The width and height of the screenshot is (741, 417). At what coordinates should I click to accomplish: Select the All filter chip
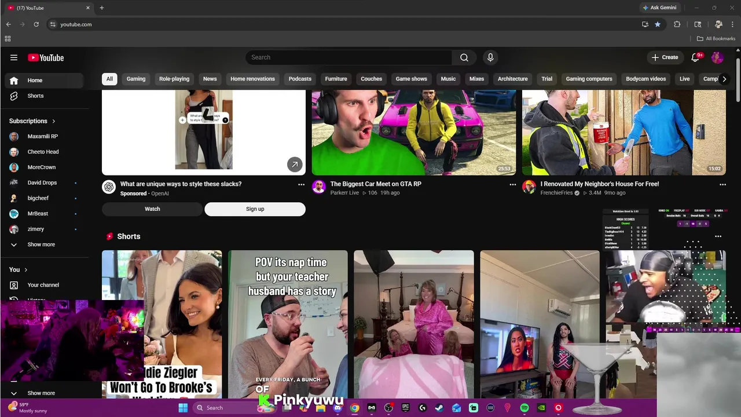[109, 79]
